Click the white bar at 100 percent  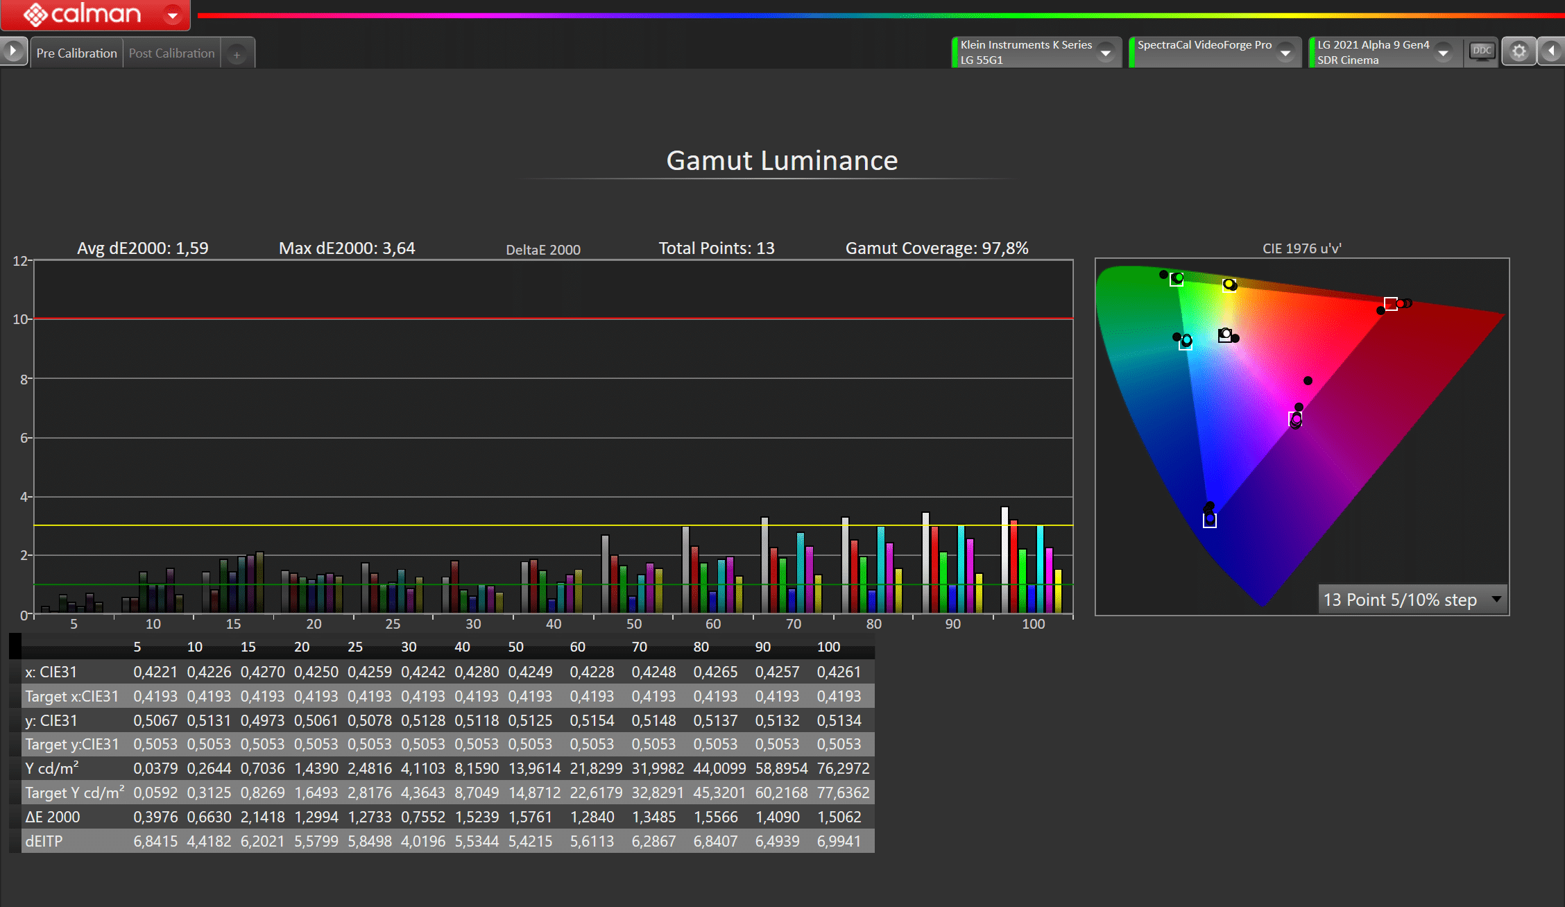click(x=1004, y=559)
